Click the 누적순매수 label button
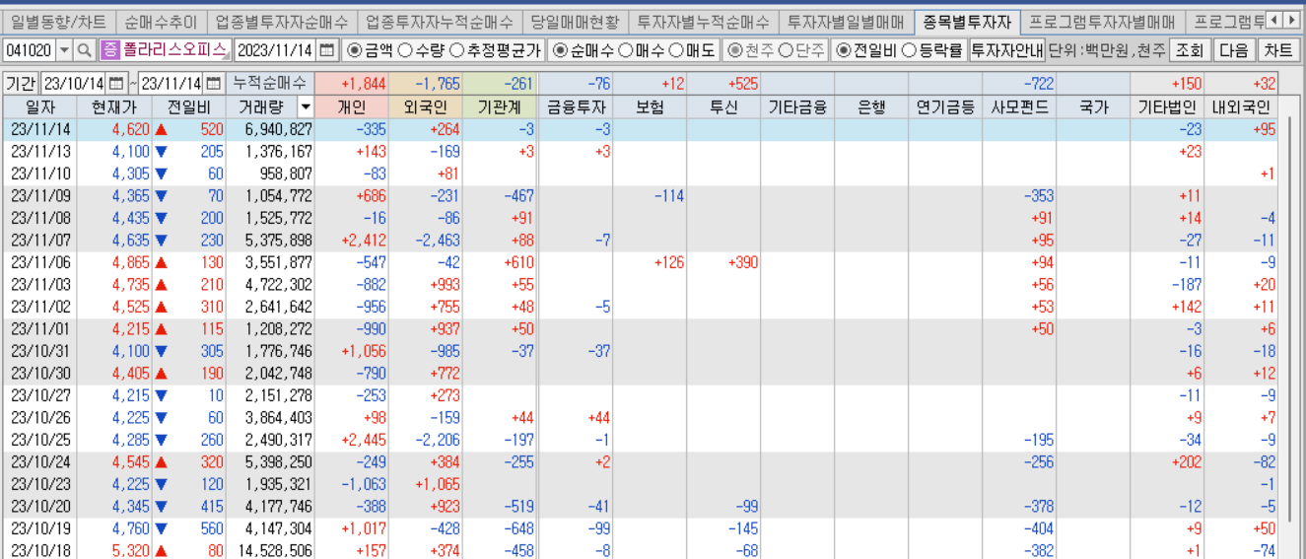 [269, 84]
